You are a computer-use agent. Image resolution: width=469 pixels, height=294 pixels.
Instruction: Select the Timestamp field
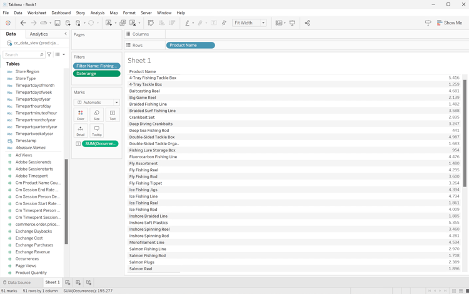pyautogui.click(x=26, y=141)
